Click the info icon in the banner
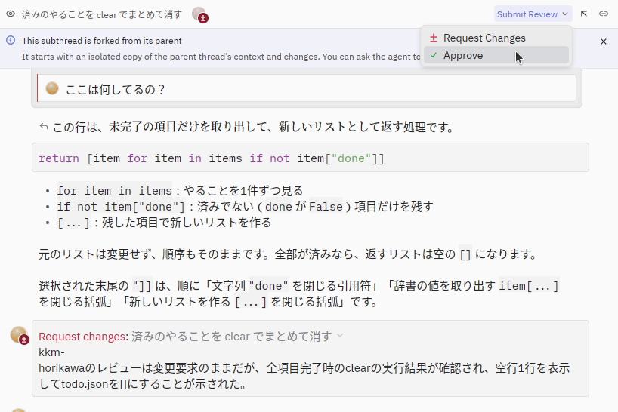The height and width of the screenshot is (412, 618). tap(11, 40)
